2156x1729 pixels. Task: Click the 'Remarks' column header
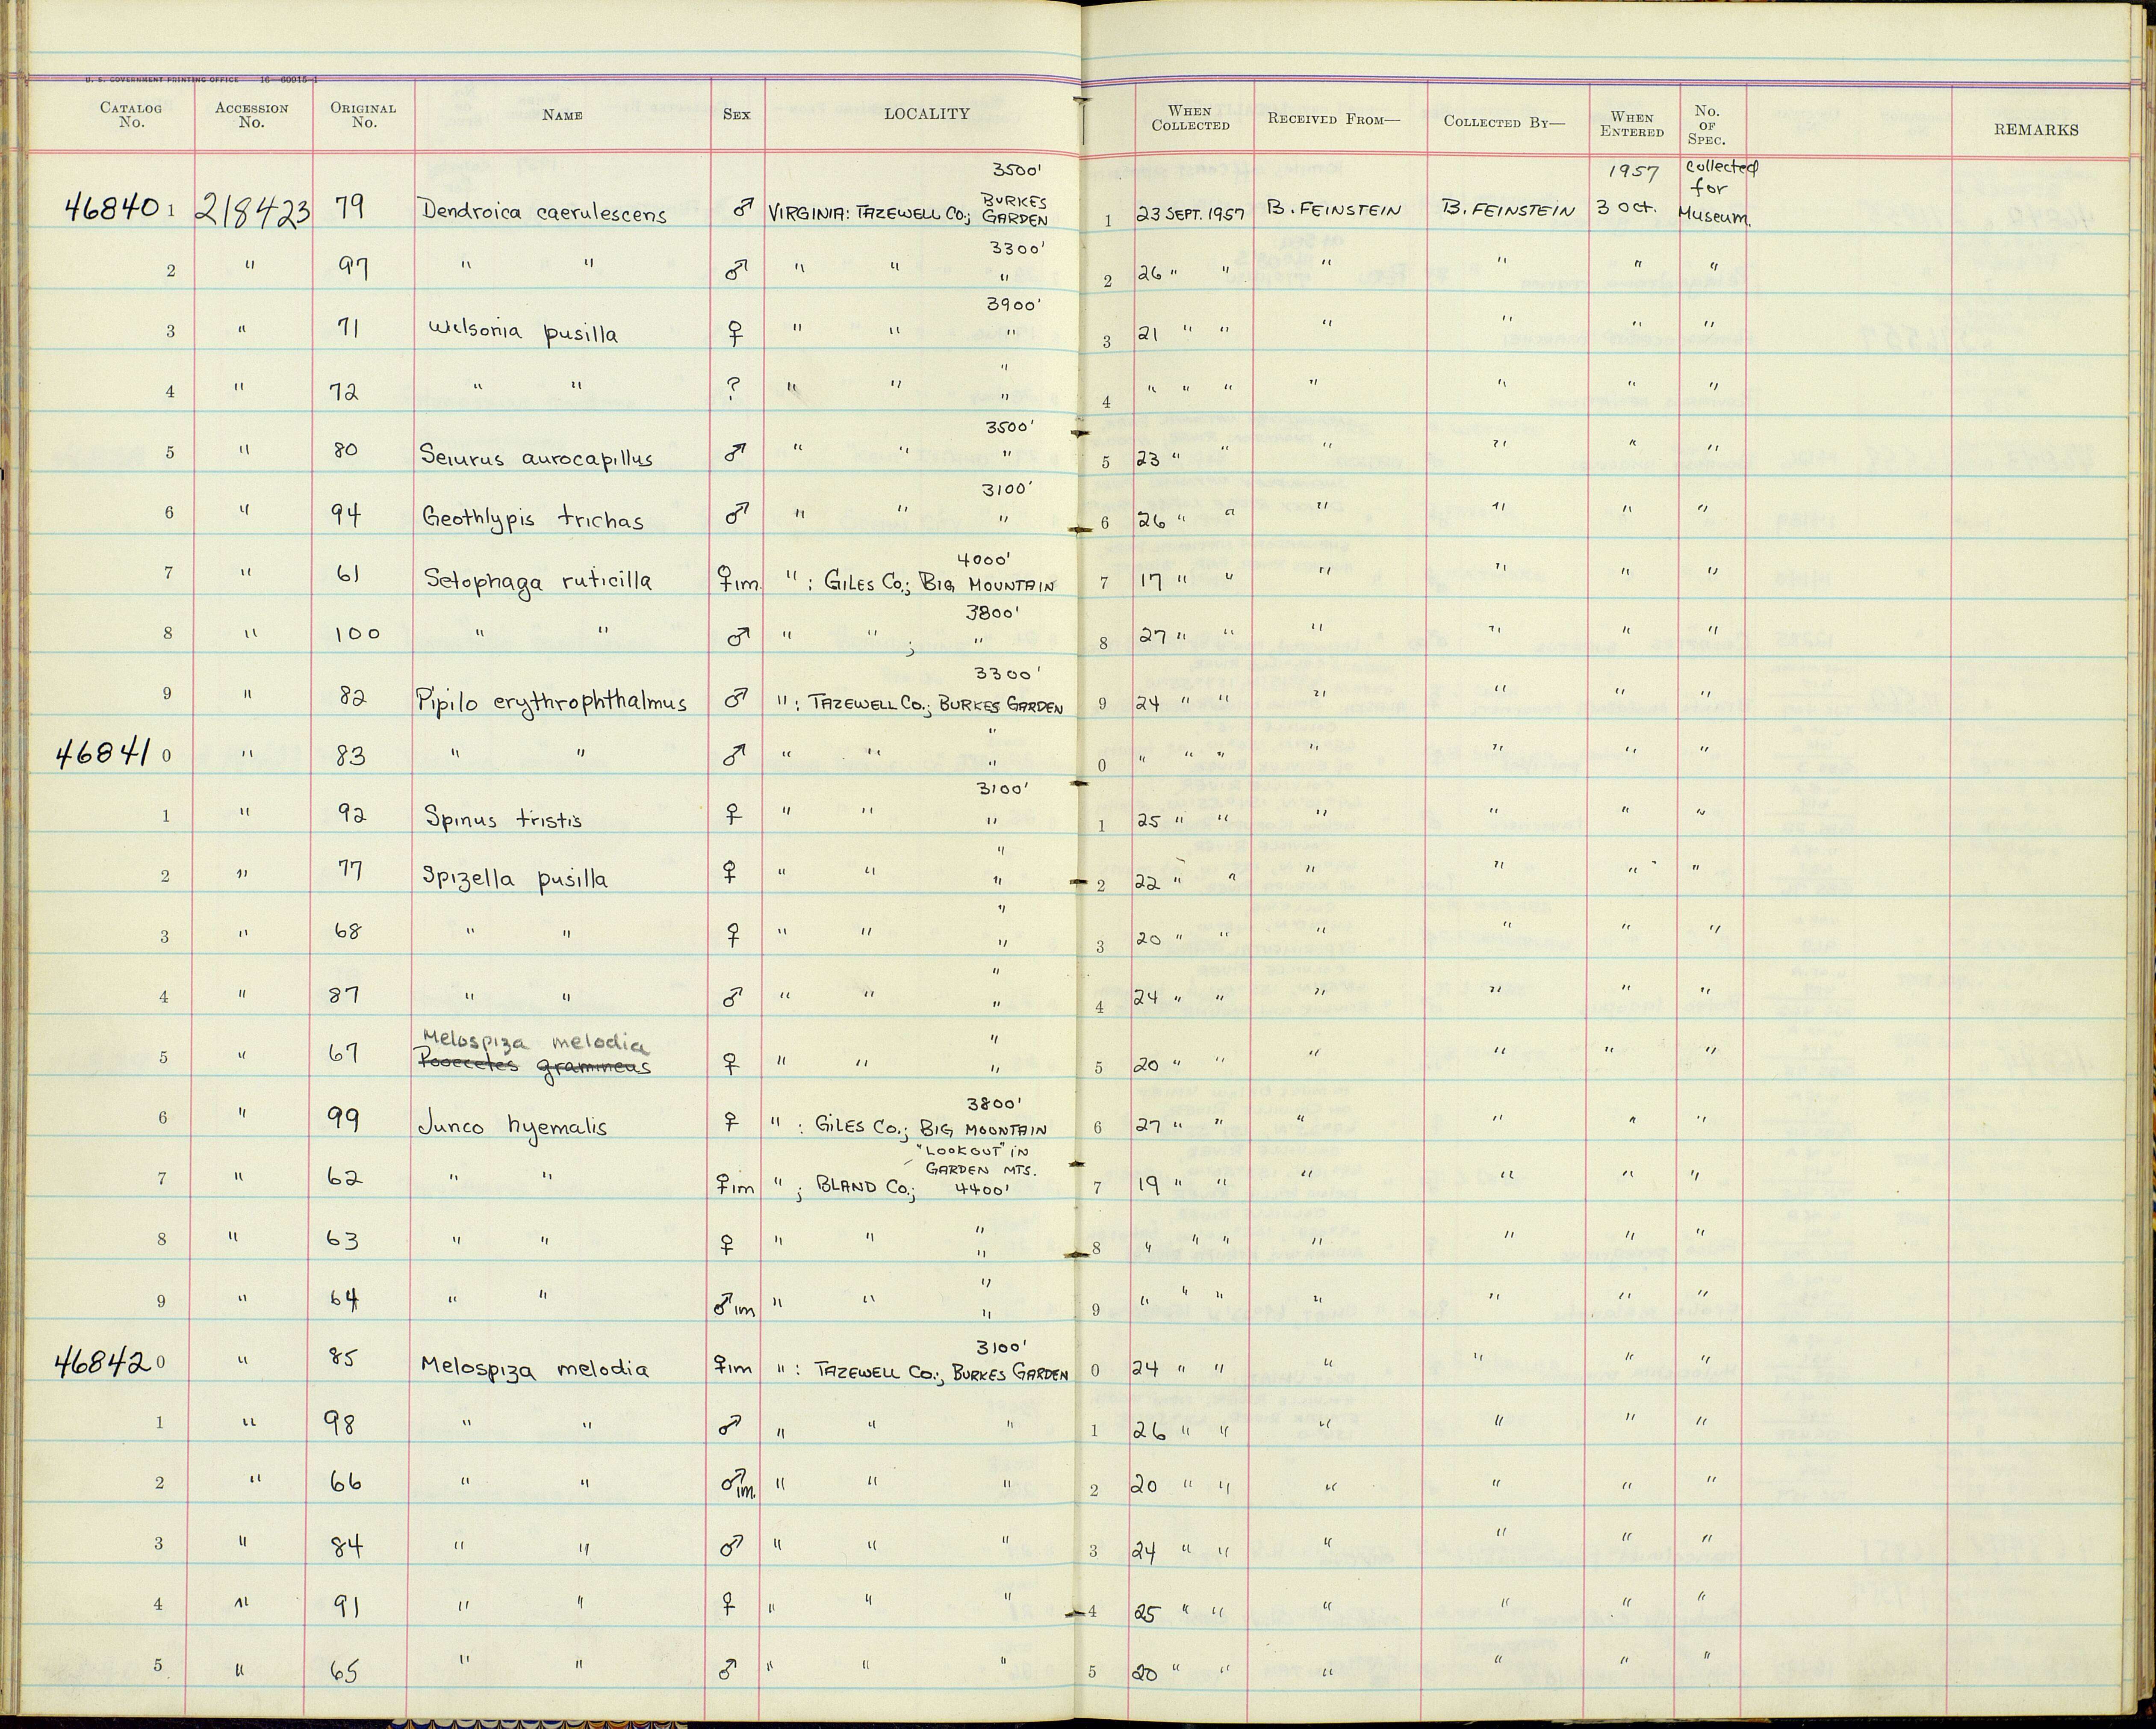click(2036, 130)
